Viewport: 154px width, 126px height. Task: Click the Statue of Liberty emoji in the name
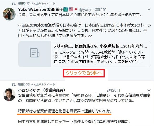(x=66, y=9)
